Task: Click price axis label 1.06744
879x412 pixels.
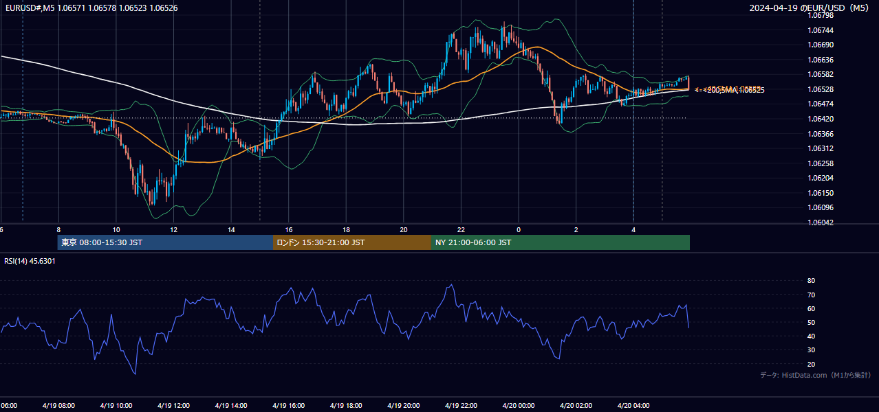Action: click(x=821, y=30)
